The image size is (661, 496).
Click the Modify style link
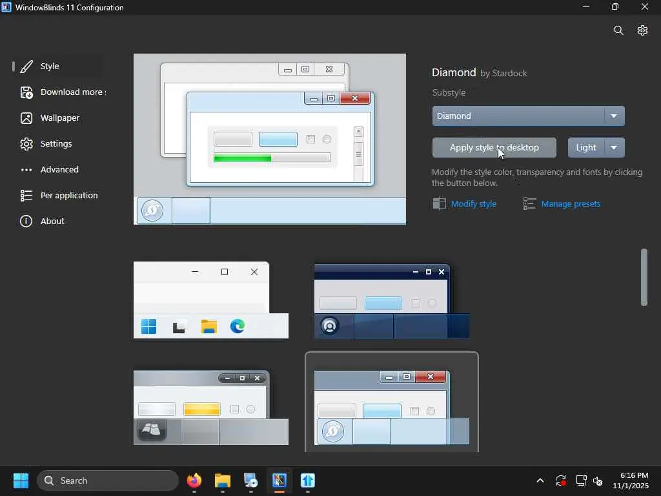[x=473, y=204]
